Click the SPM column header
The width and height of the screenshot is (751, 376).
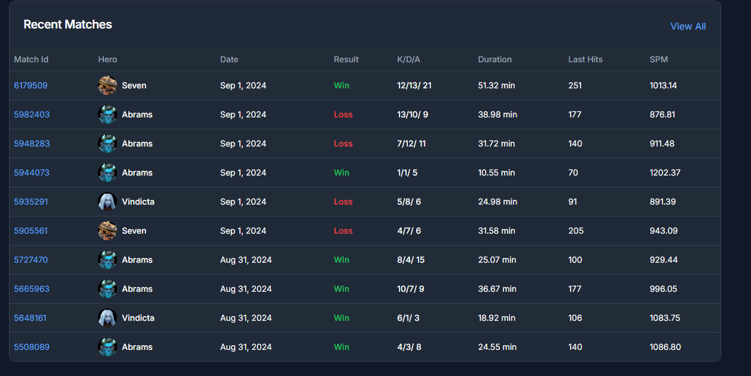pos(658,59)
